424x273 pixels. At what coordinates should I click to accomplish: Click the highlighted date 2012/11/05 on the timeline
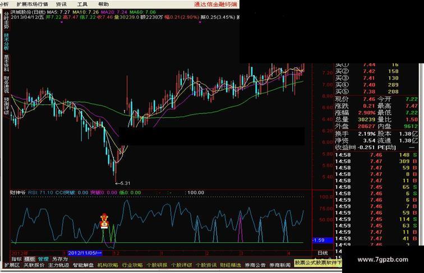[85, 253]
